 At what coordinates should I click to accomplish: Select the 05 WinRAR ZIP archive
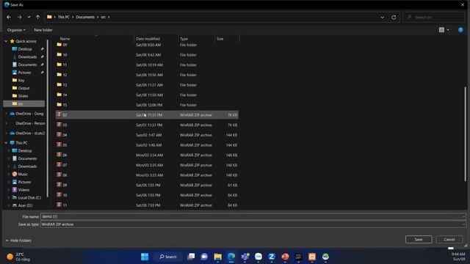(147, 145)
